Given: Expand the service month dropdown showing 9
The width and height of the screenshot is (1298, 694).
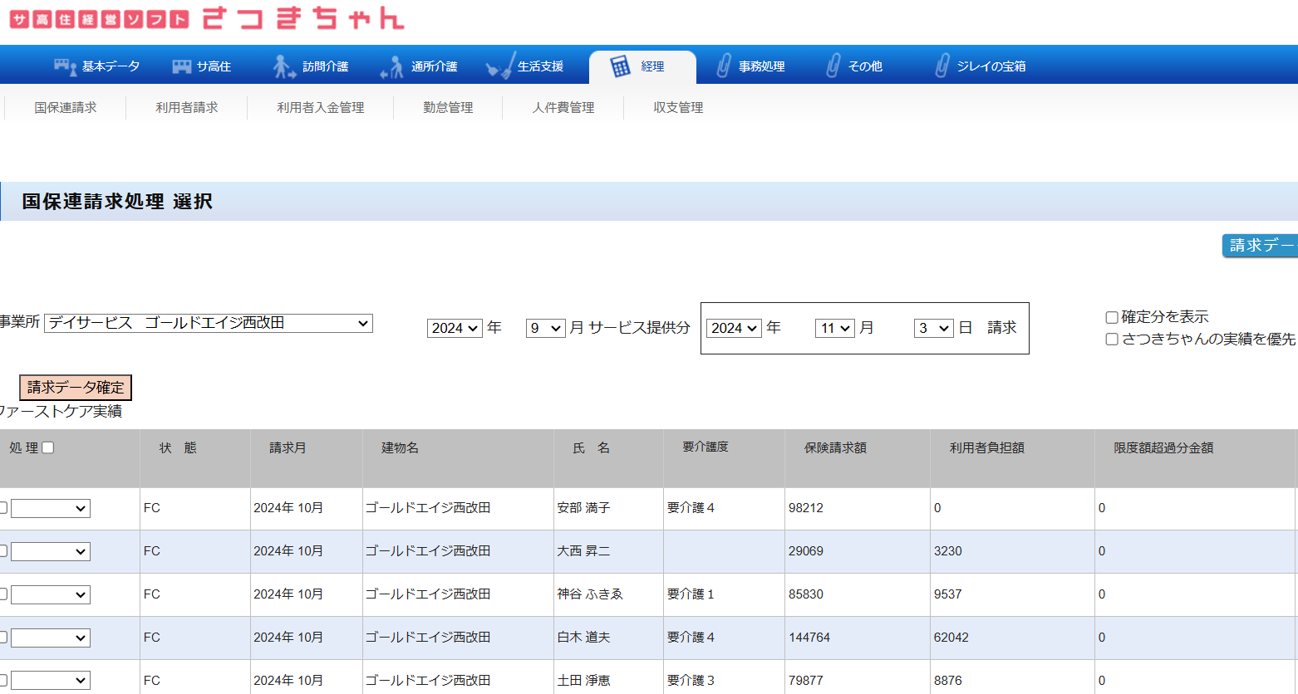Looking at the screenshot, I should [545, 328].
